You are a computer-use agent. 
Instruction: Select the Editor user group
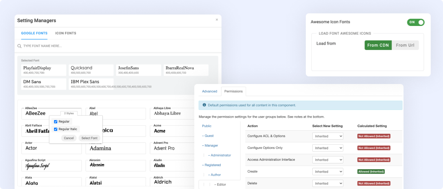220,184
